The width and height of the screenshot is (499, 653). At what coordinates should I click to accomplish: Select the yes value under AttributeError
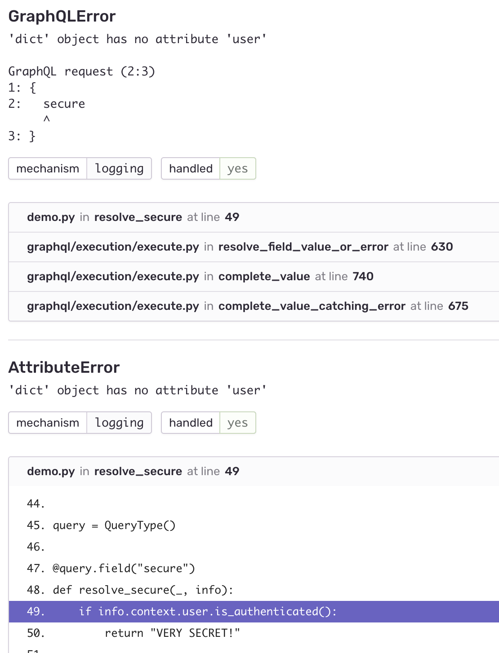(x=237, y=423)
